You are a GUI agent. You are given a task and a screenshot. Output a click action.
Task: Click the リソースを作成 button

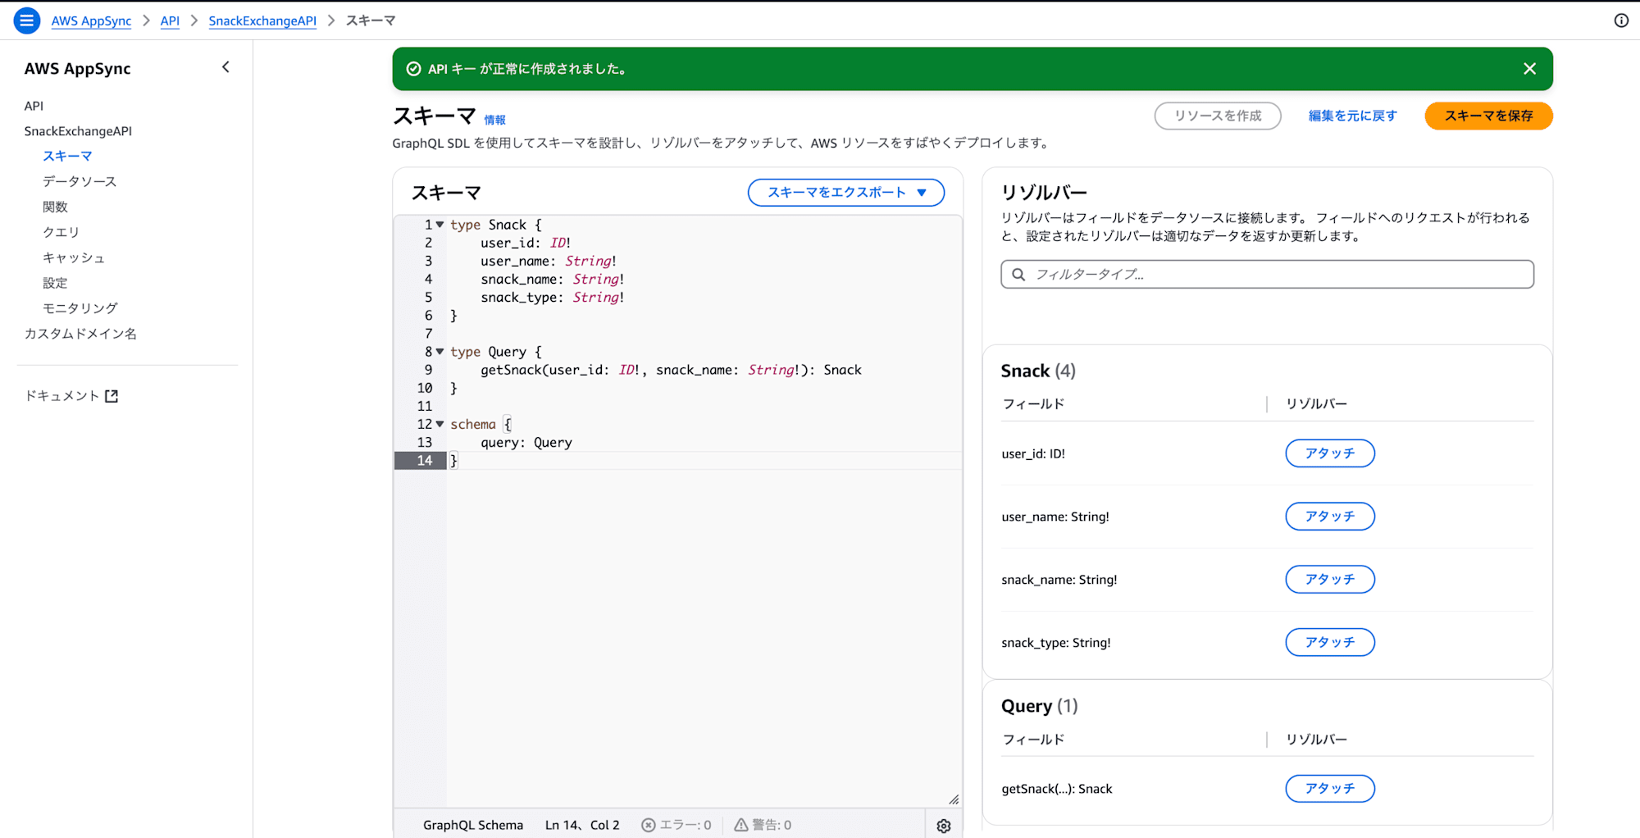tap(1218, 116)
